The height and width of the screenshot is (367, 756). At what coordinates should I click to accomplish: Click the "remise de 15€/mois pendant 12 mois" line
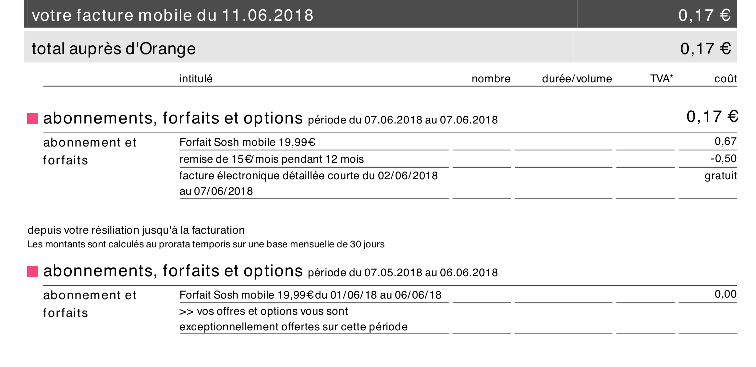[271, 159]
